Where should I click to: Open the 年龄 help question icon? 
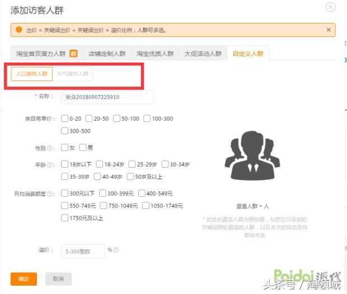coord(50,165)
